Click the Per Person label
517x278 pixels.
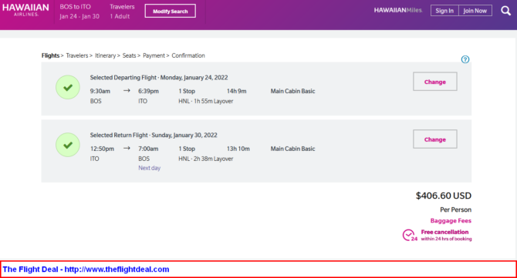456,210
